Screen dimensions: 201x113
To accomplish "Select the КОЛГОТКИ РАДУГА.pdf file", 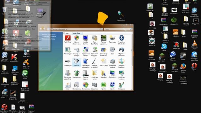I will 25,86.
